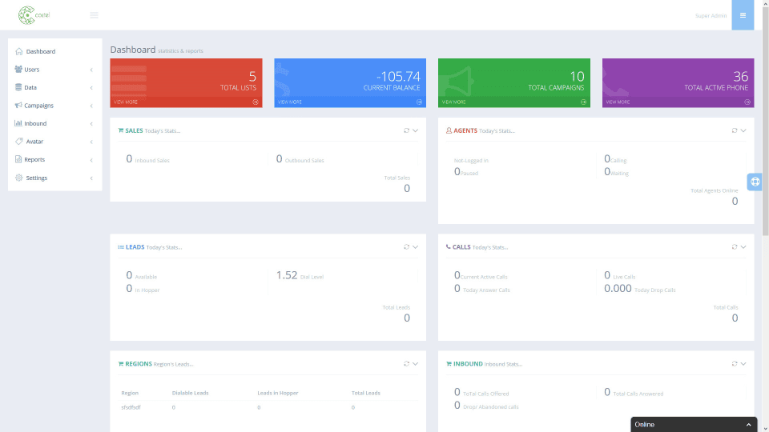The width and height of the screenshot is (769, 432).
Task: Click arrow icon on Current Balance card
Action: click(x=419, y=102)
